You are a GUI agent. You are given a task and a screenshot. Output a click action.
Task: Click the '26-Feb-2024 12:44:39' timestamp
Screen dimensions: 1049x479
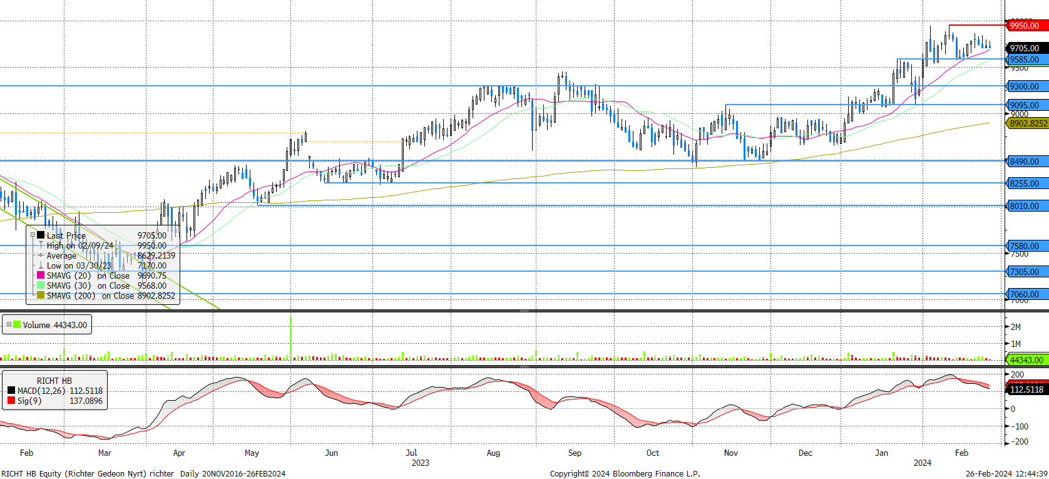[x=1006, y=473]
